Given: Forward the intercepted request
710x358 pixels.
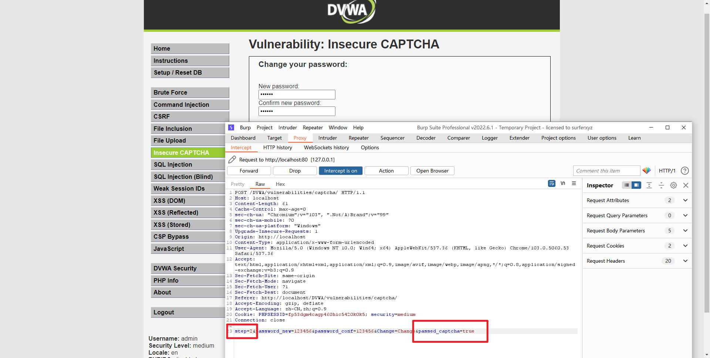Looking at the screenshot, I should [249, 171].
